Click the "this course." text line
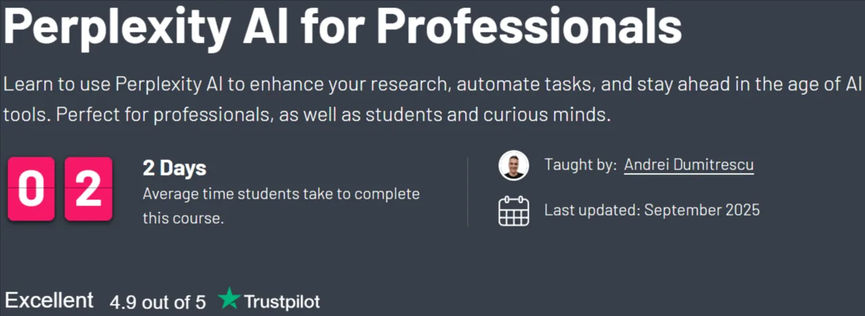The height and width of the screenshot is (316, 865). click(x=183, y=219)
